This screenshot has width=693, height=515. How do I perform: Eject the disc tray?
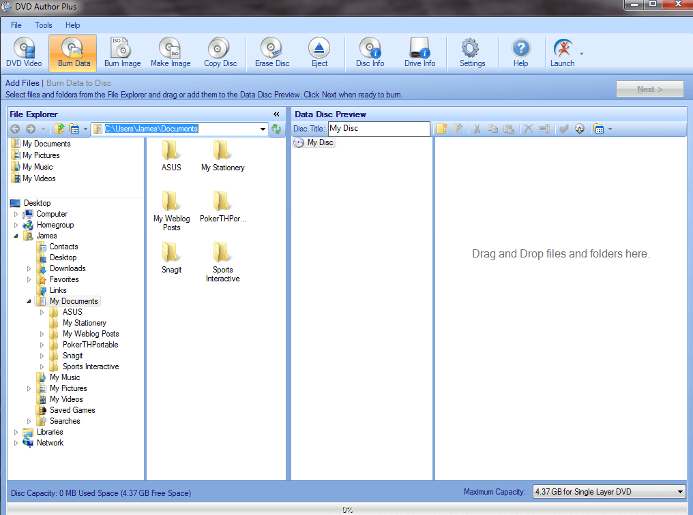319,52
